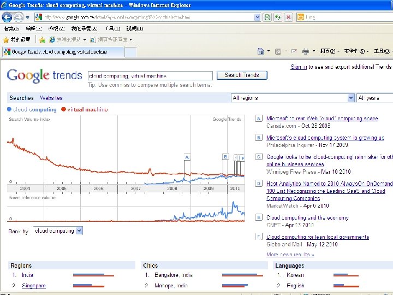Click the Singapore link under Regions
This screenshot has height=295, width=393.
point(34,286)
